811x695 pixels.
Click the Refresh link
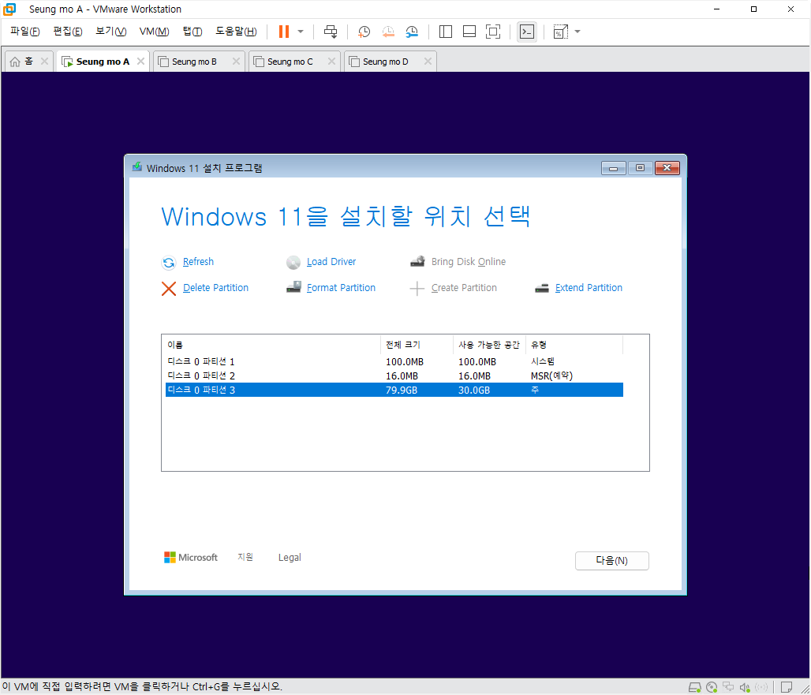point(198,262)
